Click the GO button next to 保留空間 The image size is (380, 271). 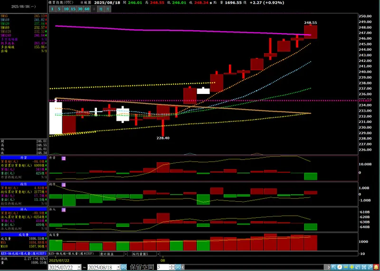(x=178, y=267)
